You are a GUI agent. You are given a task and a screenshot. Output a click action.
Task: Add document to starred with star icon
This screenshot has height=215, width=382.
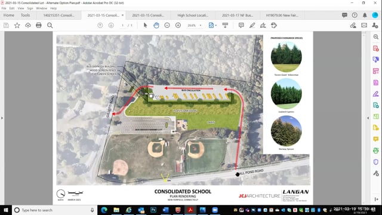17,25
